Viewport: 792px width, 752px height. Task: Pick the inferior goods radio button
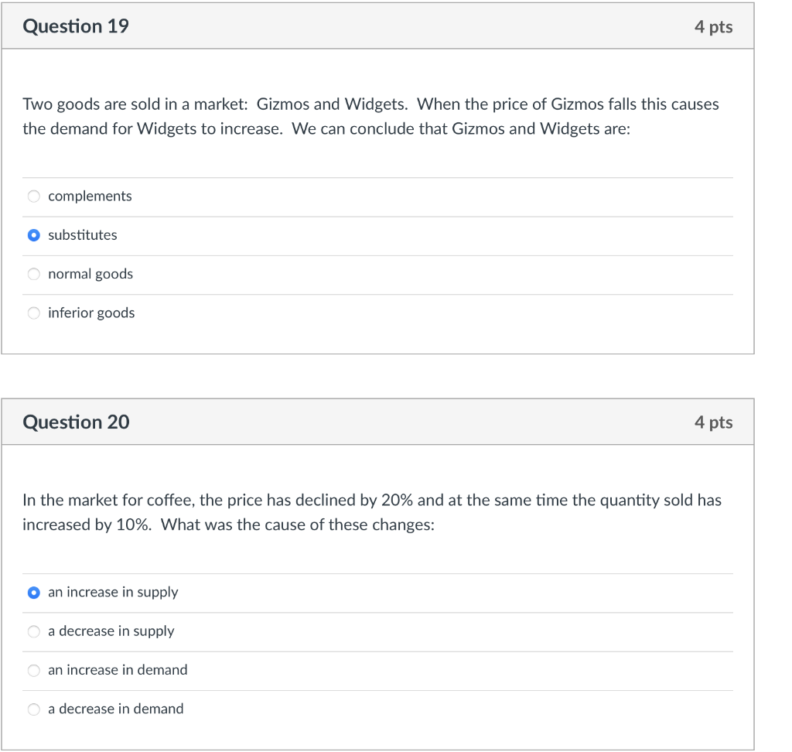point(34,313)
